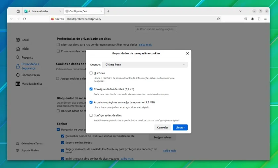Viewport: 278px width, 168px height.
Task: Open the Geral settings category
Action: (22, 40)
